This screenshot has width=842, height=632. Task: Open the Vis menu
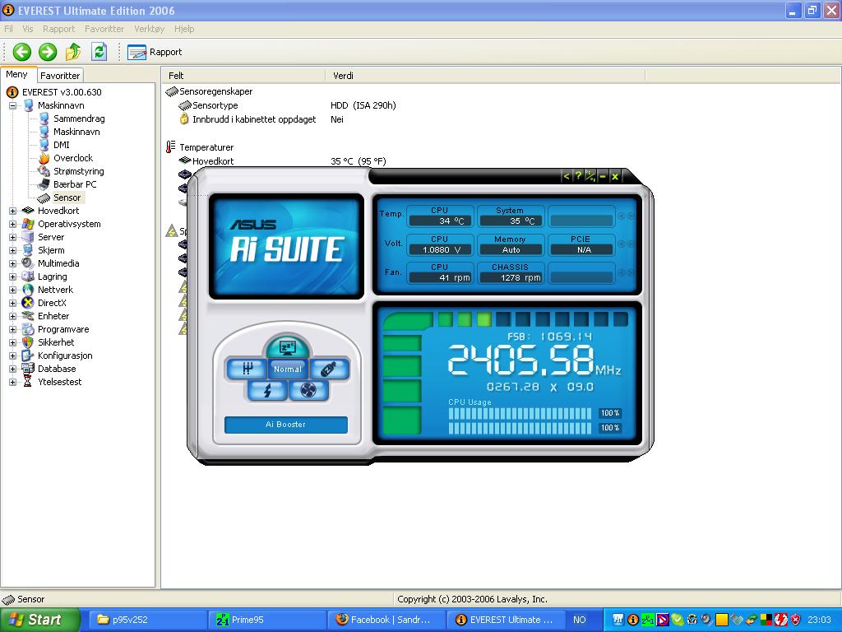[27, 29]
